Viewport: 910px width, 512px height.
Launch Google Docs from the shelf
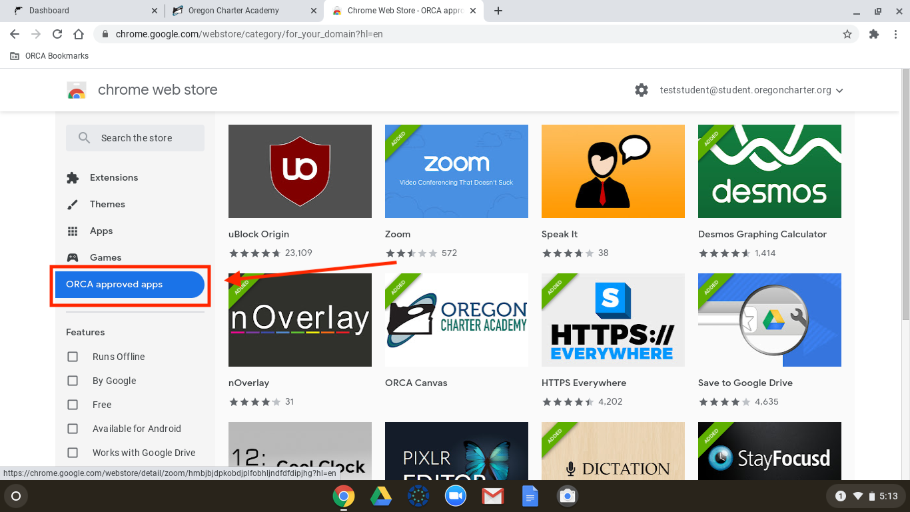pos(530,496)
